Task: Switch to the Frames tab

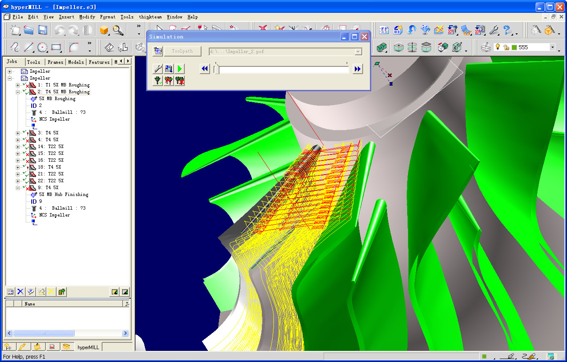Action: coord(55,62)
